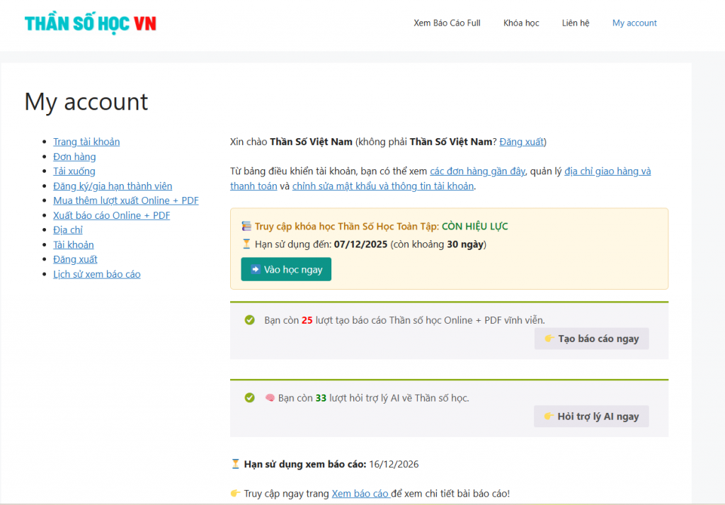This screenshot has height=505, width=725.
Task: Open Khóa học menu item
Action: click(521, 23)
